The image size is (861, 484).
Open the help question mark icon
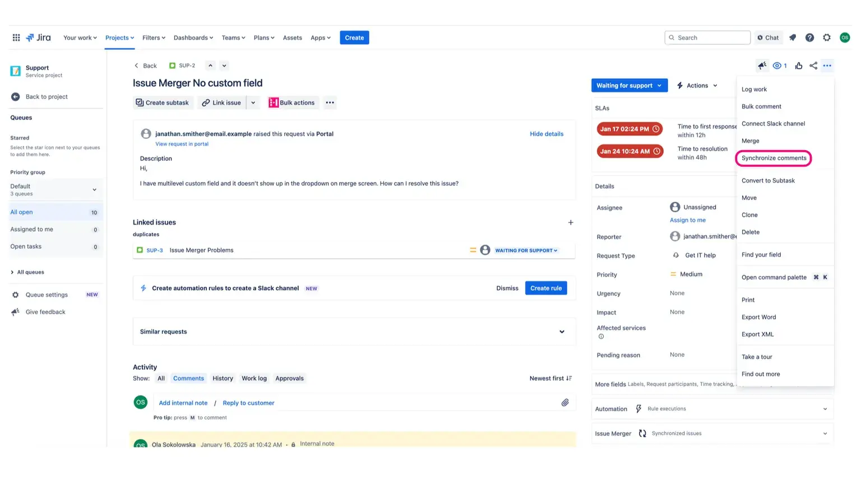pos(809,38)
